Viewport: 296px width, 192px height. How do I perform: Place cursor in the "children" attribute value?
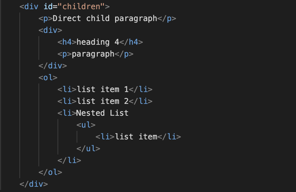pos(81,7)
